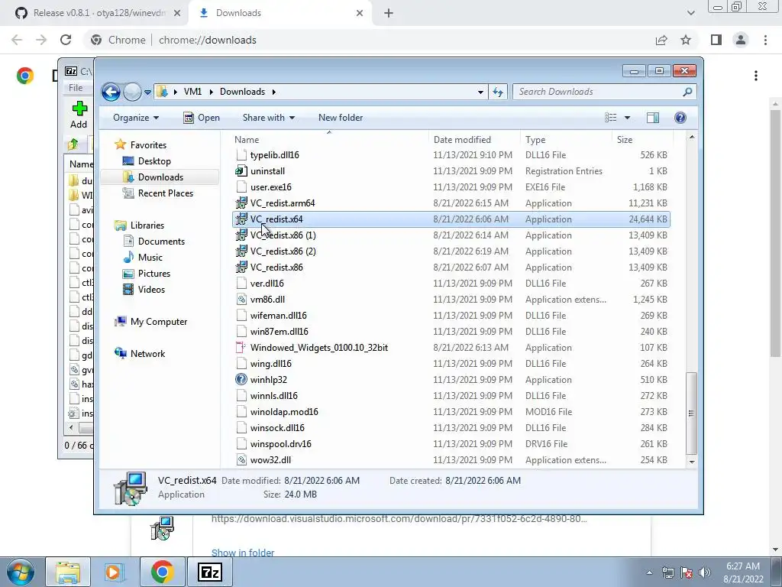Expand the Share with menu
This screenshot has height=587, width=782.
[268, 118]
